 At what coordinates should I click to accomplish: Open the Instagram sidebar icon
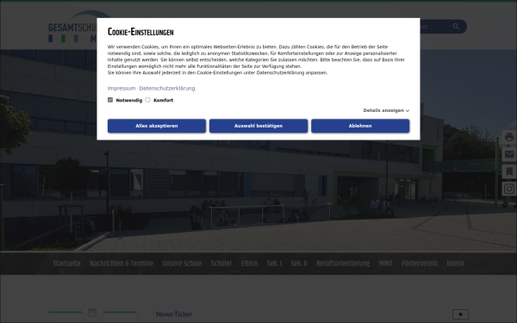pos(509,189)
